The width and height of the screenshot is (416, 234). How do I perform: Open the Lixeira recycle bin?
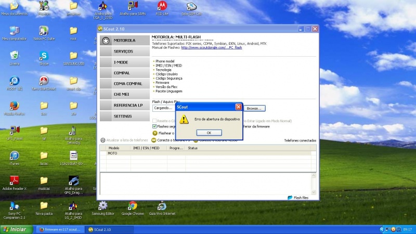(15, 58)
